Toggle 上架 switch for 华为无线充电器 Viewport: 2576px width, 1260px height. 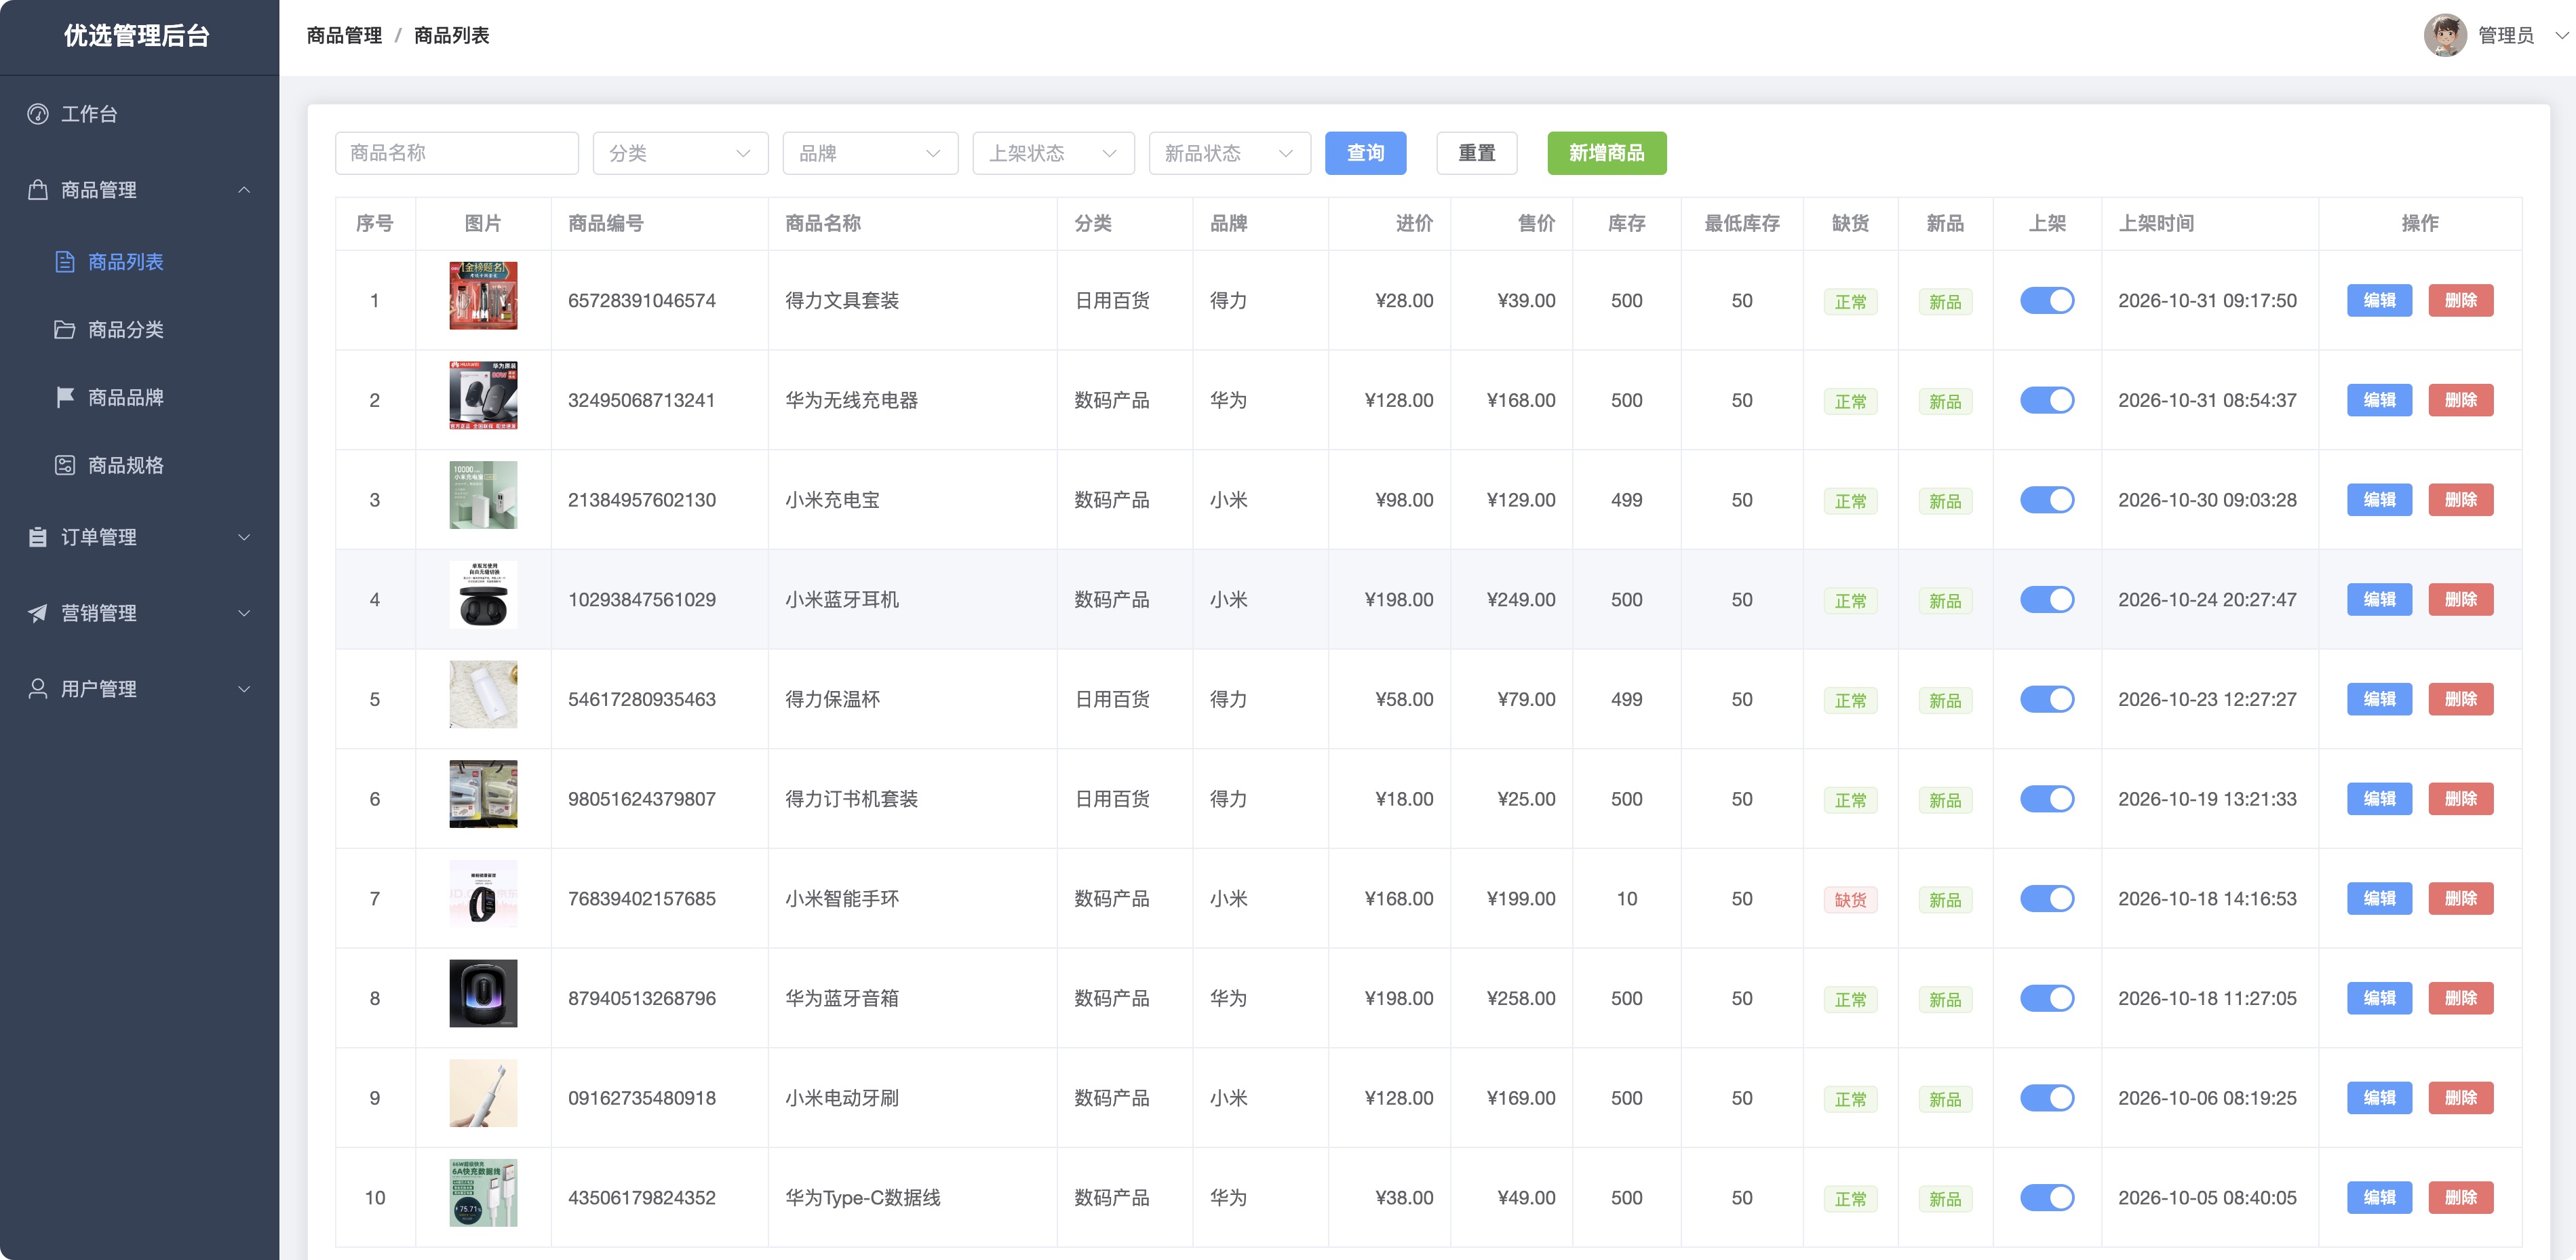click(2047, 401)
